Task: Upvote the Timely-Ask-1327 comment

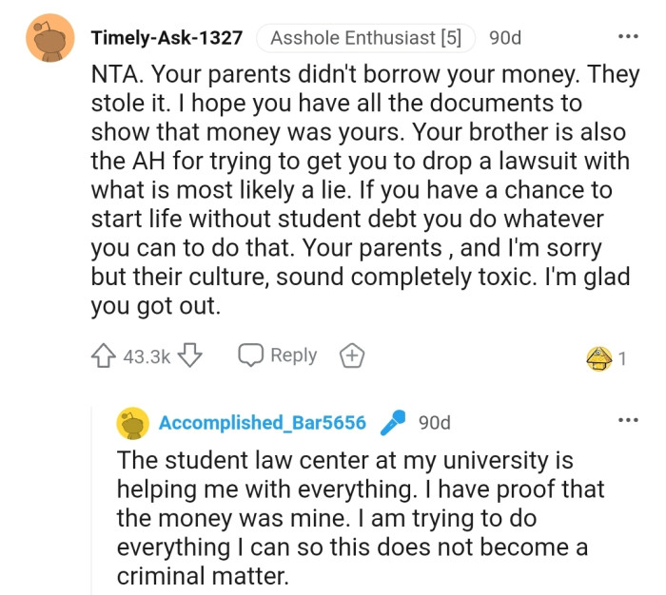Action: pyautogui.click(x=103, y=356)
